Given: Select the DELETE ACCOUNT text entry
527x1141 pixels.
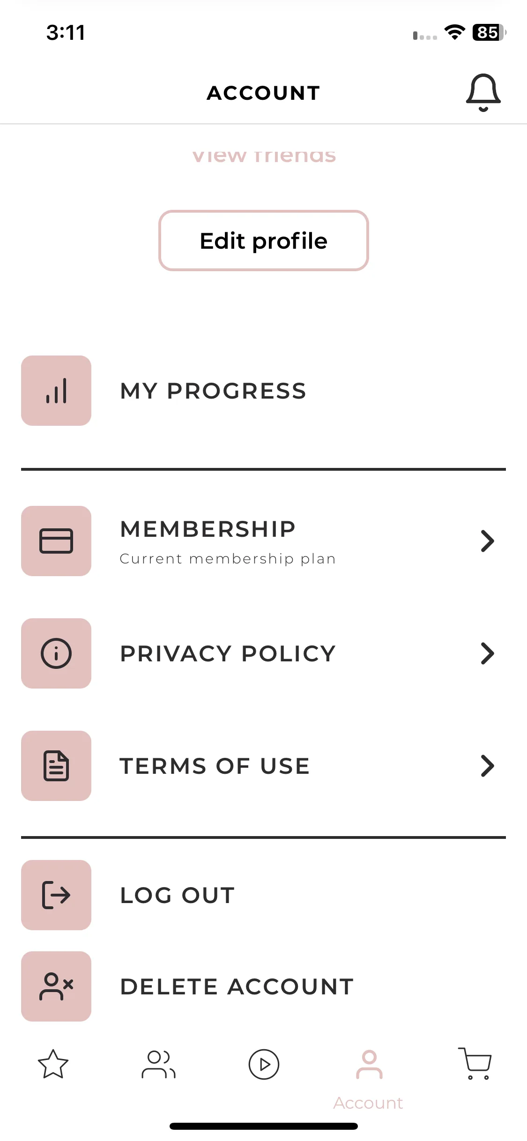Looking at the screenshot, I should 237,986.
